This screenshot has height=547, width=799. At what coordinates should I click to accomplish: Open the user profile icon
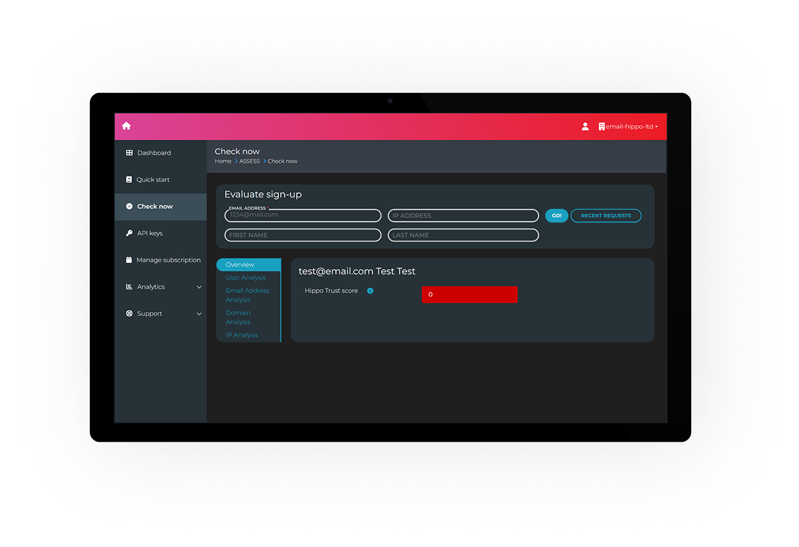[585, 126]
